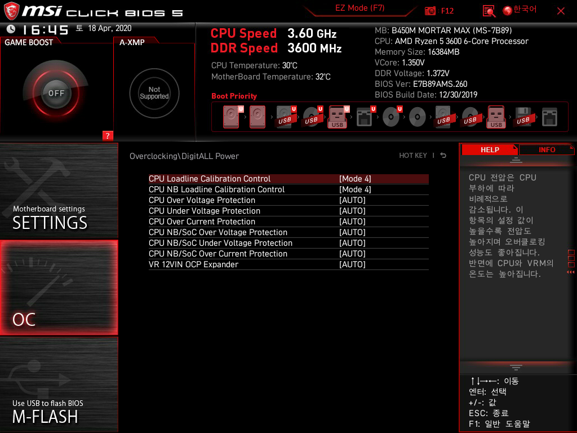The image size is (577, 433).
Task: Open CPU Under Voltage Protection AUTO value
Action: coord(352,211)
